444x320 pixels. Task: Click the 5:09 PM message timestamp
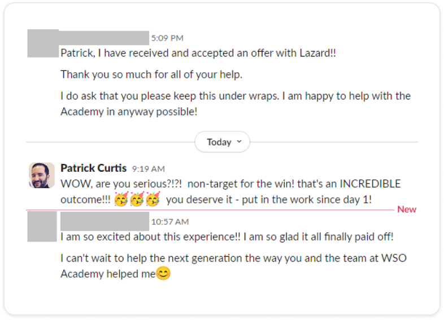167,38
